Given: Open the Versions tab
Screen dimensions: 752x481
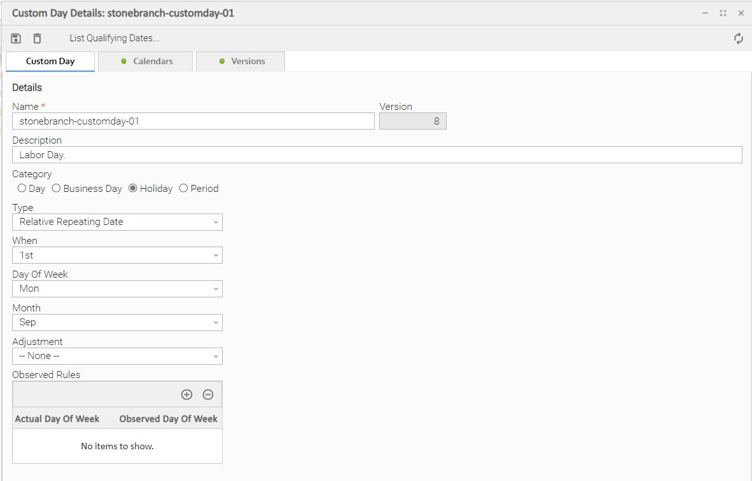Looking at the screenshot, I should click(240, 62).
